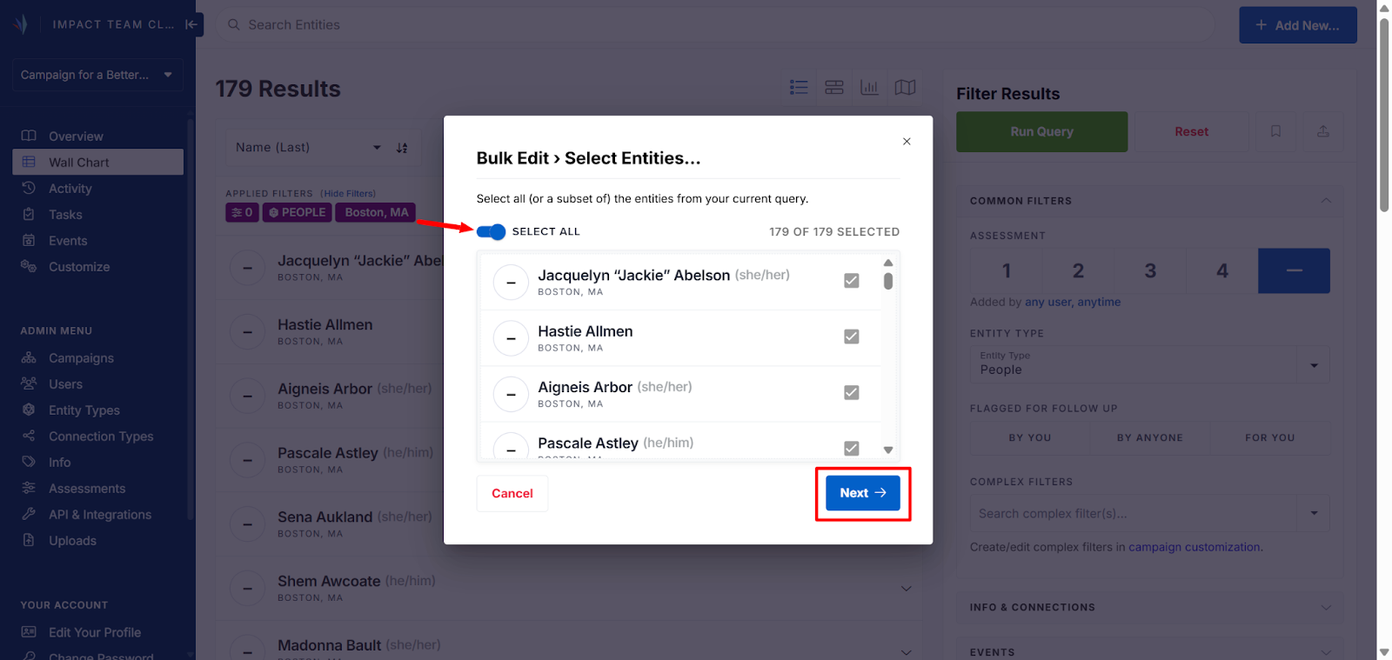Screen dimensions: 1392x660
Task: Cancel the Bulk Edit dialog
Action: [x=512, y=493]
